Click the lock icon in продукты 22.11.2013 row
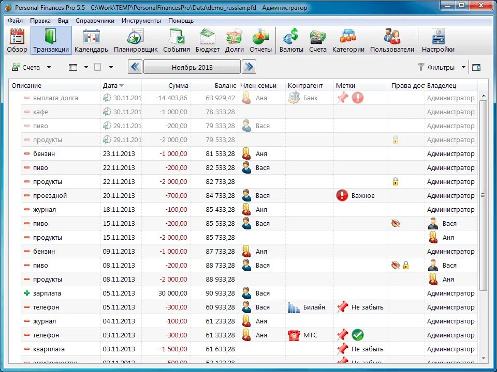This screenshot has width=497, height=372. click(x=395, y=181)
